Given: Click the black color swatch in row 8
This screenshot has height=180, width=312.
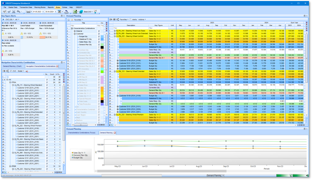Looking at the screenshot, I should [x=102, y=48].
